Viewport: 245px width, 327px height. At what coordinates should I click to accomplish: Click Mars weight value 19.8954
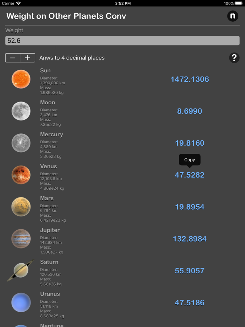pos(189,207)
